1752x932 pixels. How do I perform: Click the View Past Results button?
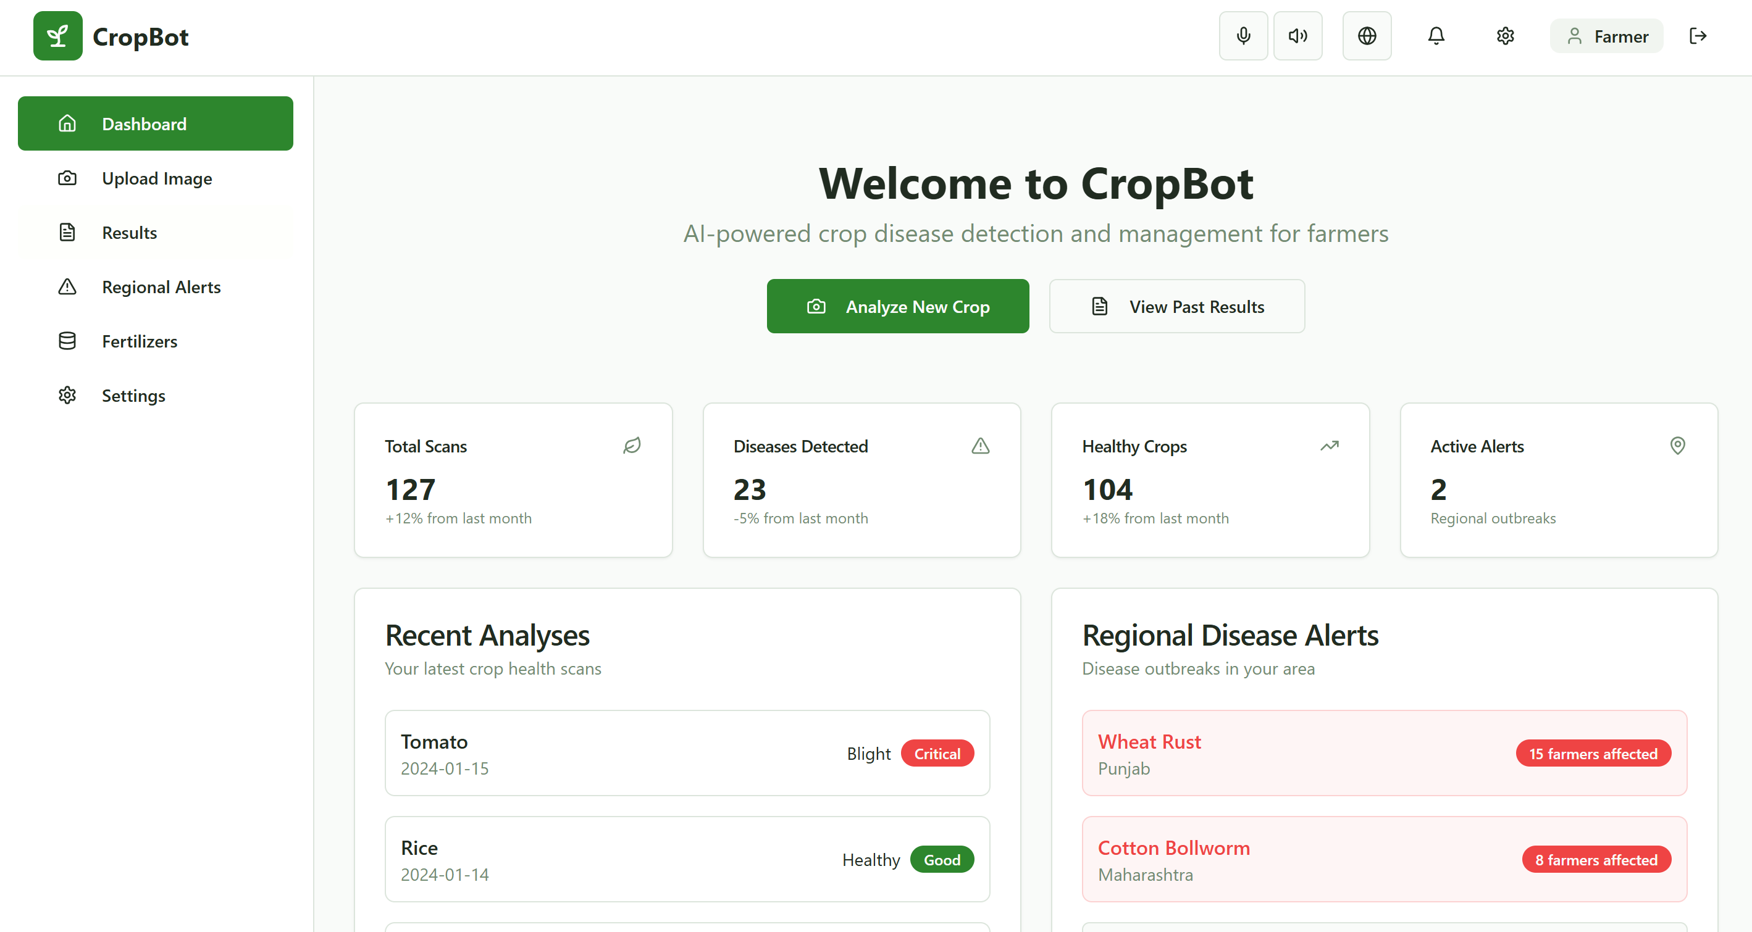pos(1176,307)
